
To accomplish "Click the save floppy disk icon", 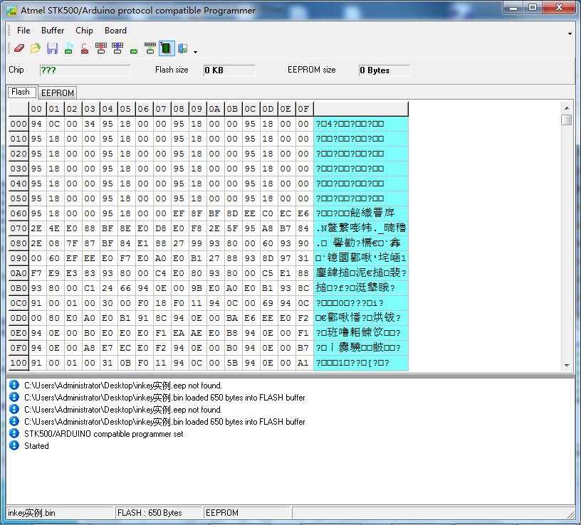I will 52,48.
